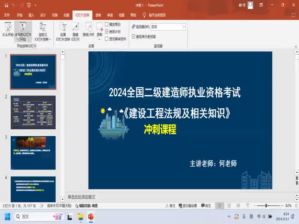Open comments pane icon at top right
The width and height of the screenshot is (299, 224).
click(293, 15)
